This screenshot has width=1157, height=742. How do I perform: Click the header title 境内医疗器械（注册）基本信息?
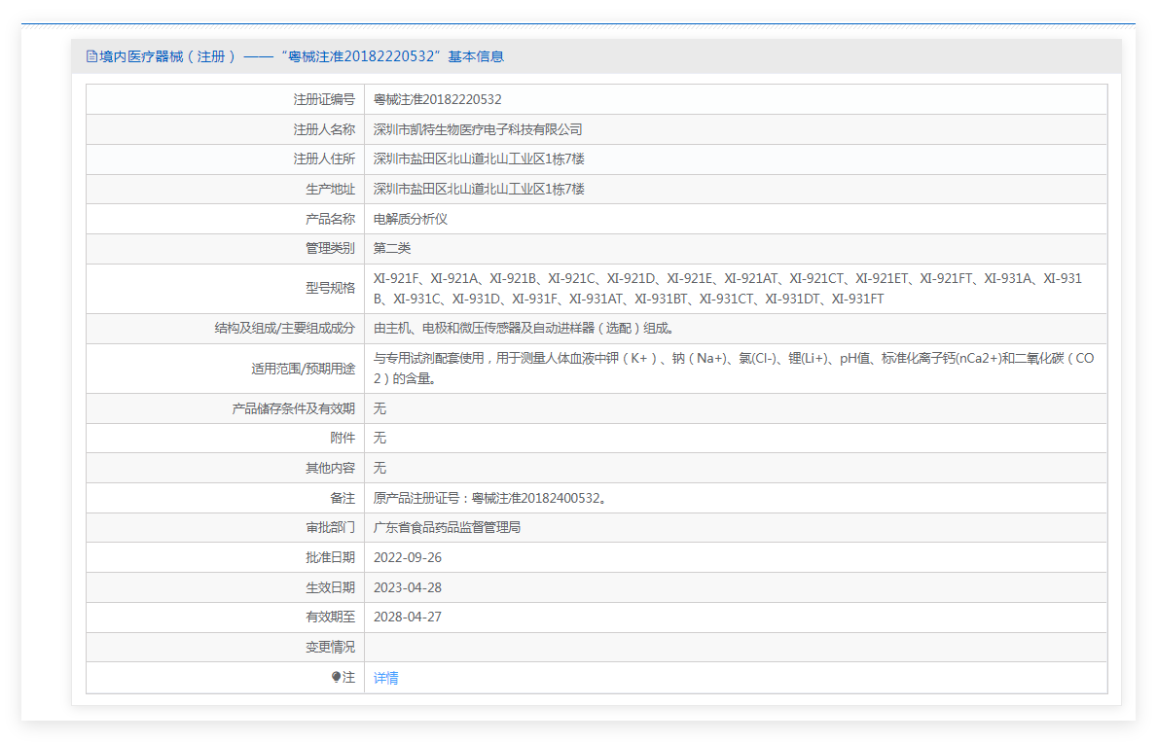pos(301,56)
